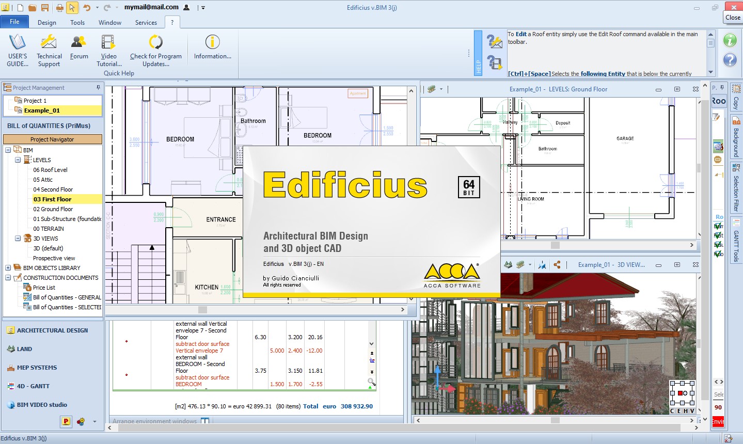Open the ARCHITECTURAL DESIGN environment
This screenshot has width=743, height=444.
pos(47,330)
